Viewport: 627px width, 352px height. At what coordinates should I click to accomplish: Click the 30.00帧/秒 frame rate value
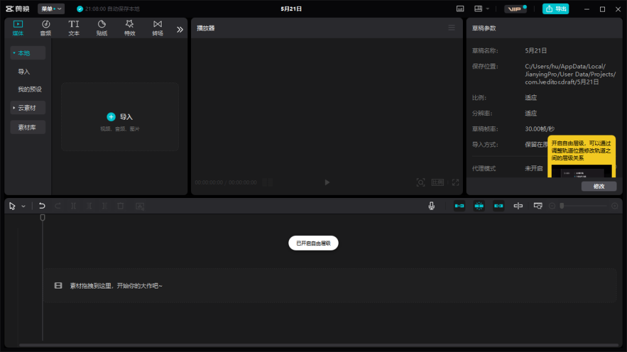click(539, 129)
